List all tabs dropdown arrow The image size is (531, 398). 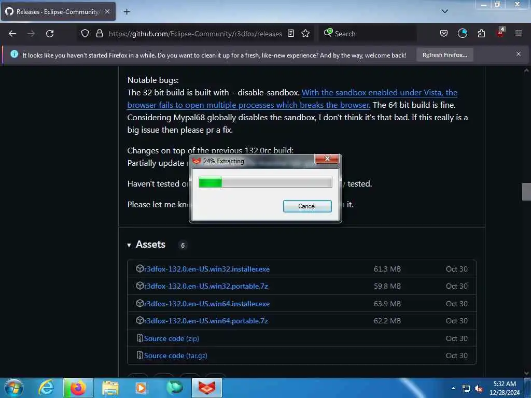coord(445,11)
